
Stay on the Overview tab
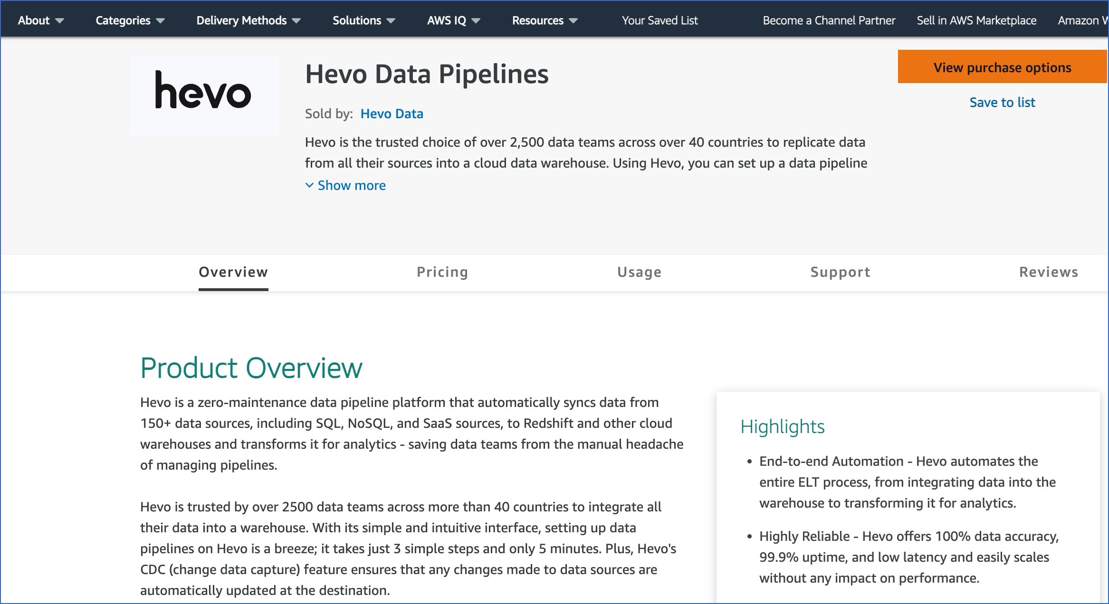[x=233, y=272]
